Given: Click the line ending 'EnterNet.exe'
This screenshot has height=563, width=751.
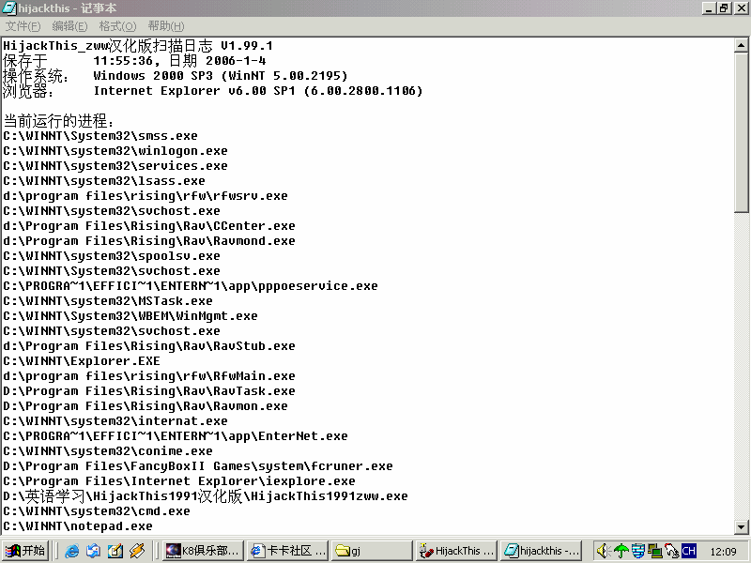Looking at the screenshot, I should pyautogui.click(x=176, y=436).
